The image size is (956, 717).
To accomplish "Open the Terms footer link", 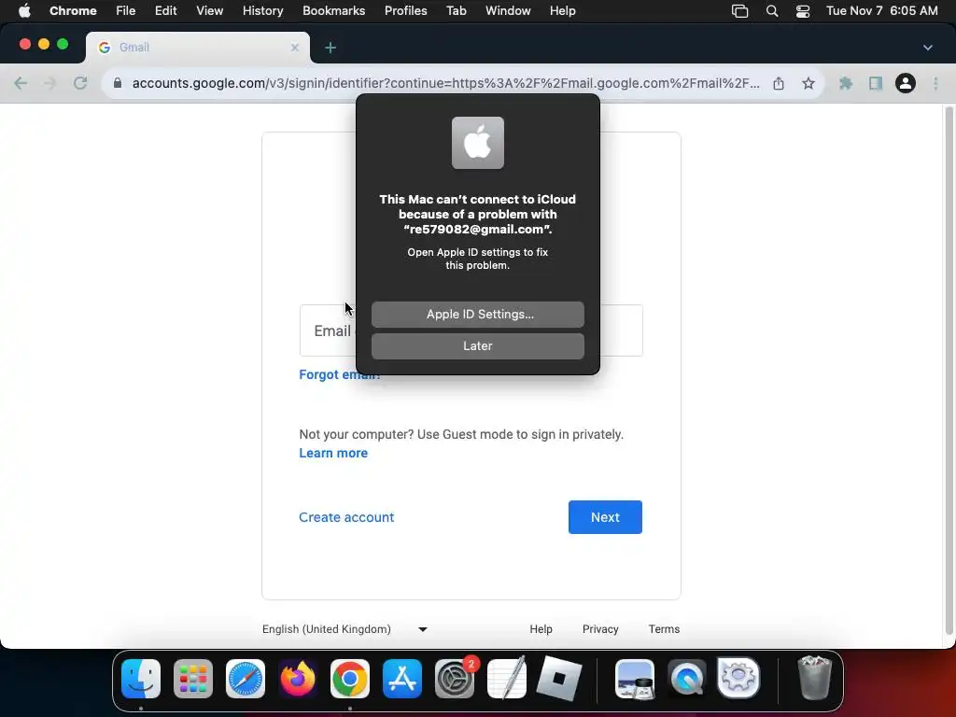I will (664, 629).
